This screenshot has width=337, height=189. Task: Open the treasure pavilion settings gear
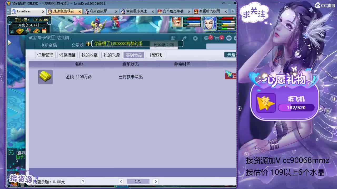coord(229,38)
